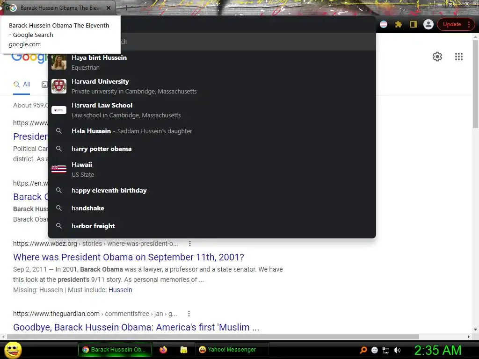Image resolution: width=479 pixels, height=359 pixels.
Task: Open the volume speaker tray icon
Action: [397, 350]
